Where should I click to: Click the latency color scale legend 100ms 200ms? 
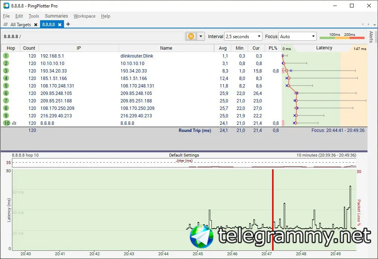[342, 36]
